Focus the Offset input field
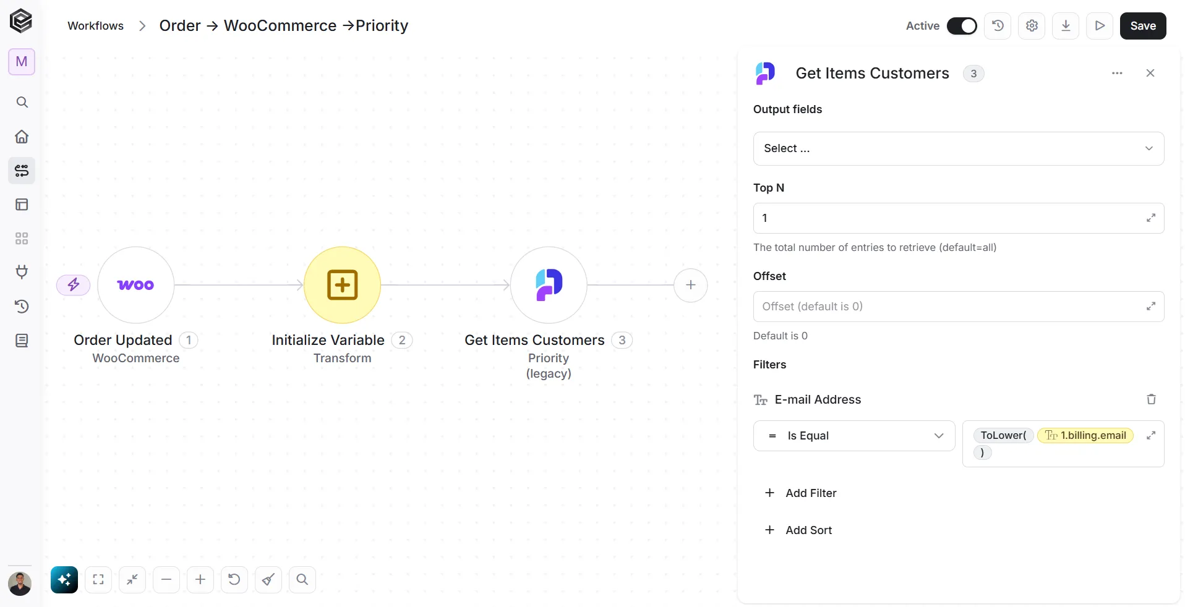Viewport: 1185px width, 607px height. (x=950, y=307)
